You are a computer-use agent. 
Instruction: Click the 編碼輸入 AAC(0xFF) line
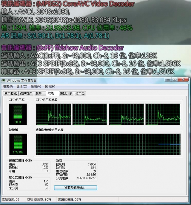click(x=79, y=56)
